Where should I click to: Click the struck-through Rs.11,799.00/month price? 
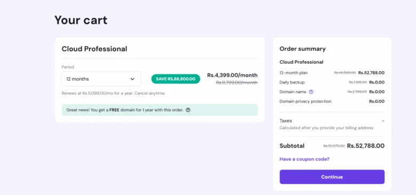click(237, 83)
